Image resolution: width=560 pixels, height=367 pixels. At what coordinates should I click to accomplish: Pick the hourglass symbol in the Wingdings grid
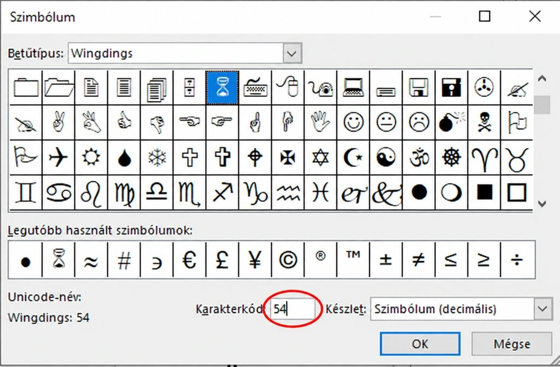click(222, 87)
